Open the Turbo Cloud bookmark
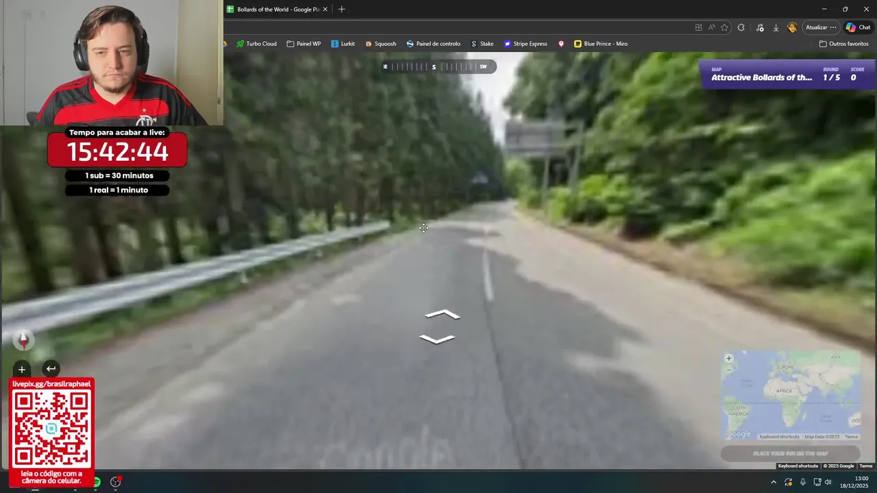 (x=256, y=44)
